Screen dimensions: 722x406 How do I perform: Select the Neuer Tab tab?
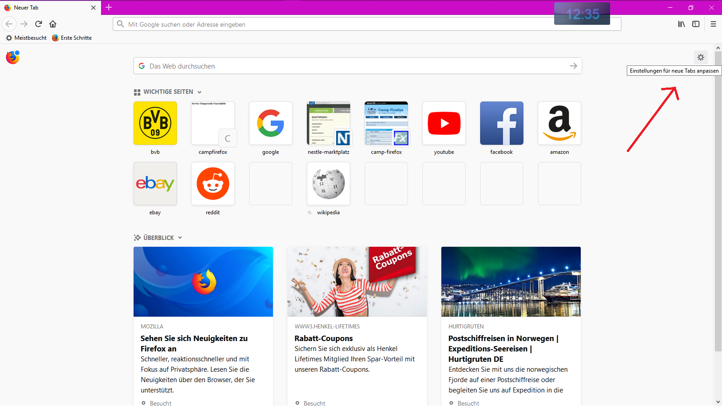point(45,8)
